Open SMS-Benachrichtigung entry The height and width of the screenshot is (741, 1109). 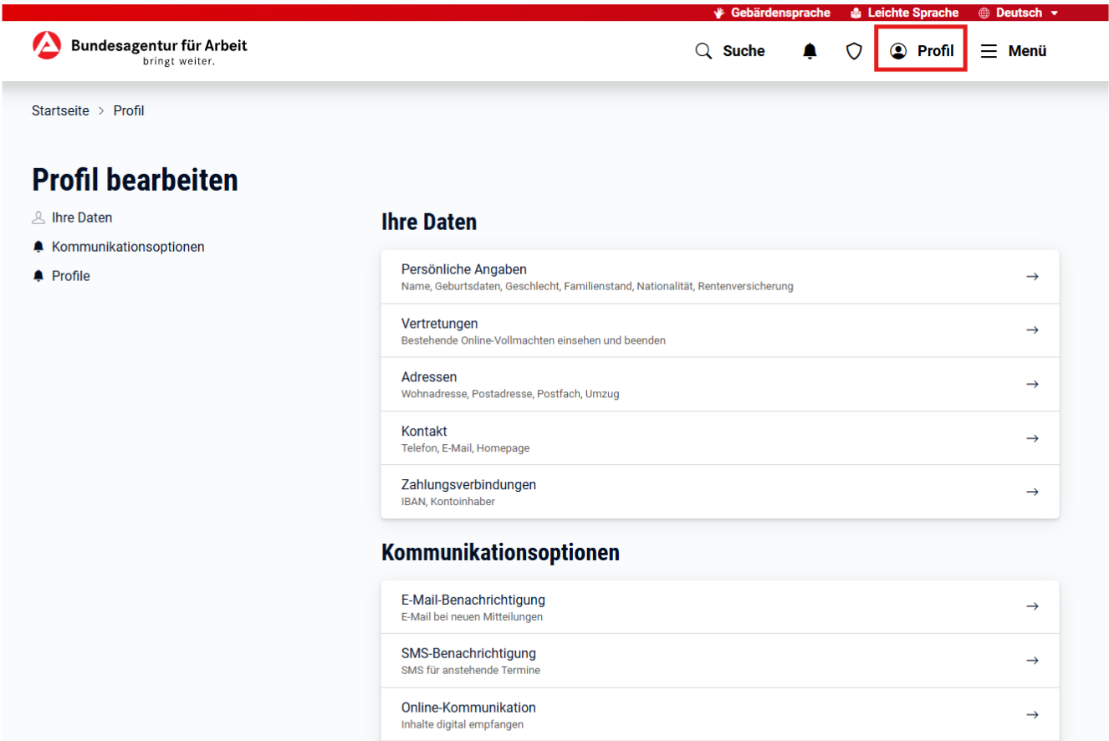point(720,661)
